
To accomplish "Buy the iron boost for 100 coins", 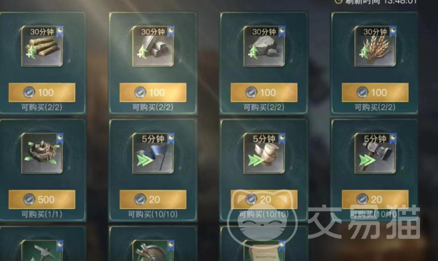I will coord(153,92).
